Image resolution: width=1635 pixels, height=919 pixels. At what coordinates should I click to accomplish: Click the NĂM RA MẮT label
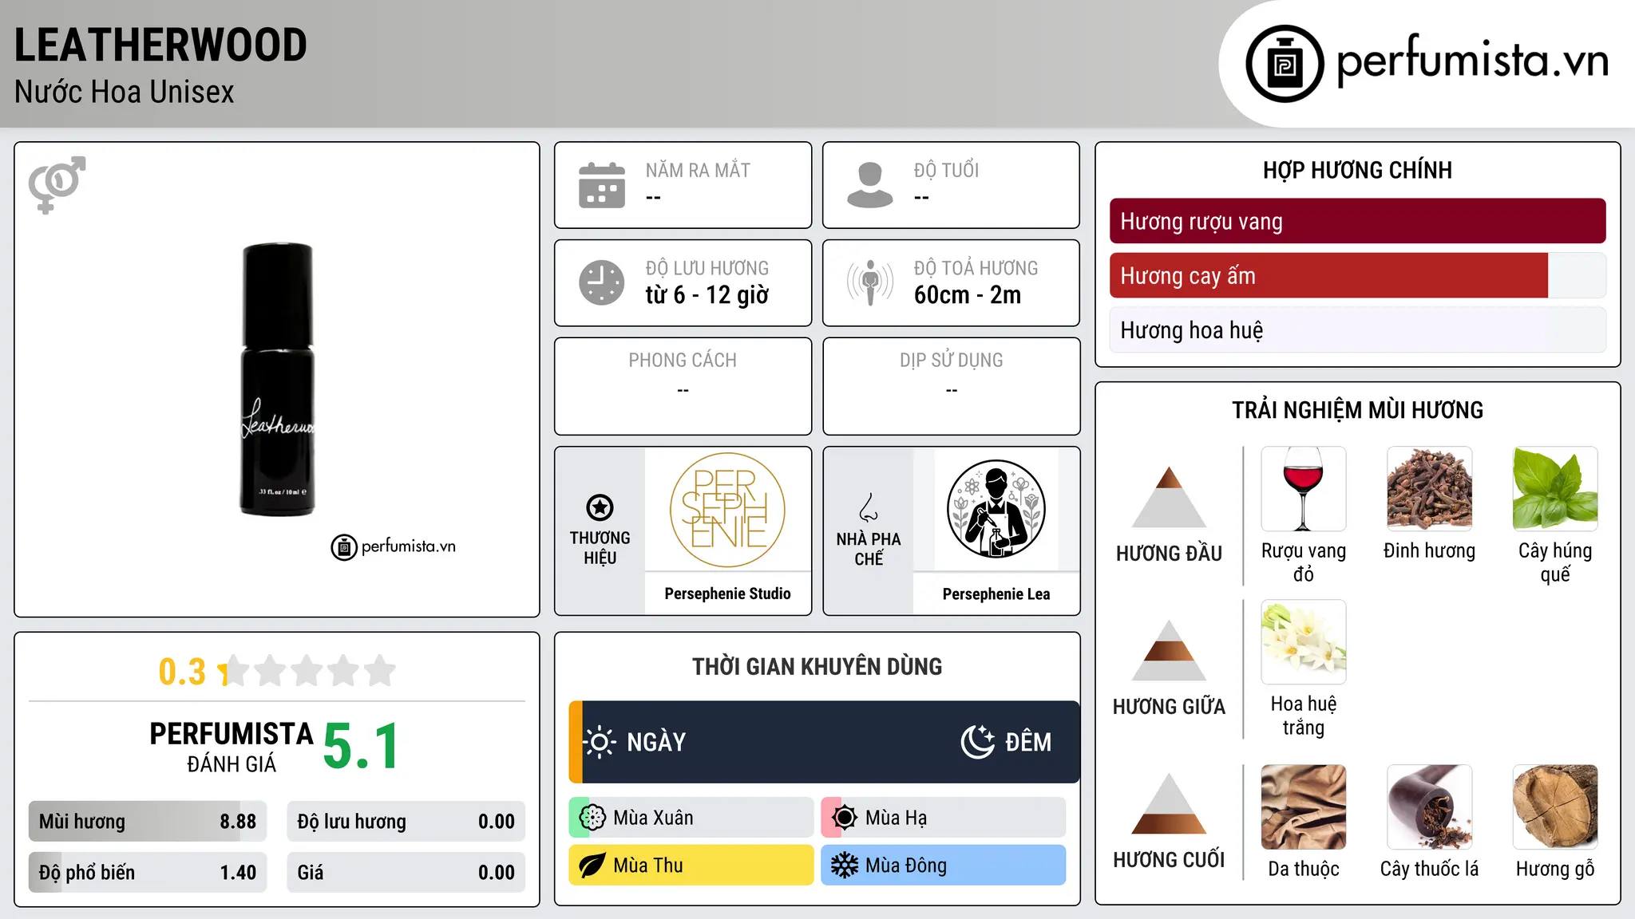[698, 171]
